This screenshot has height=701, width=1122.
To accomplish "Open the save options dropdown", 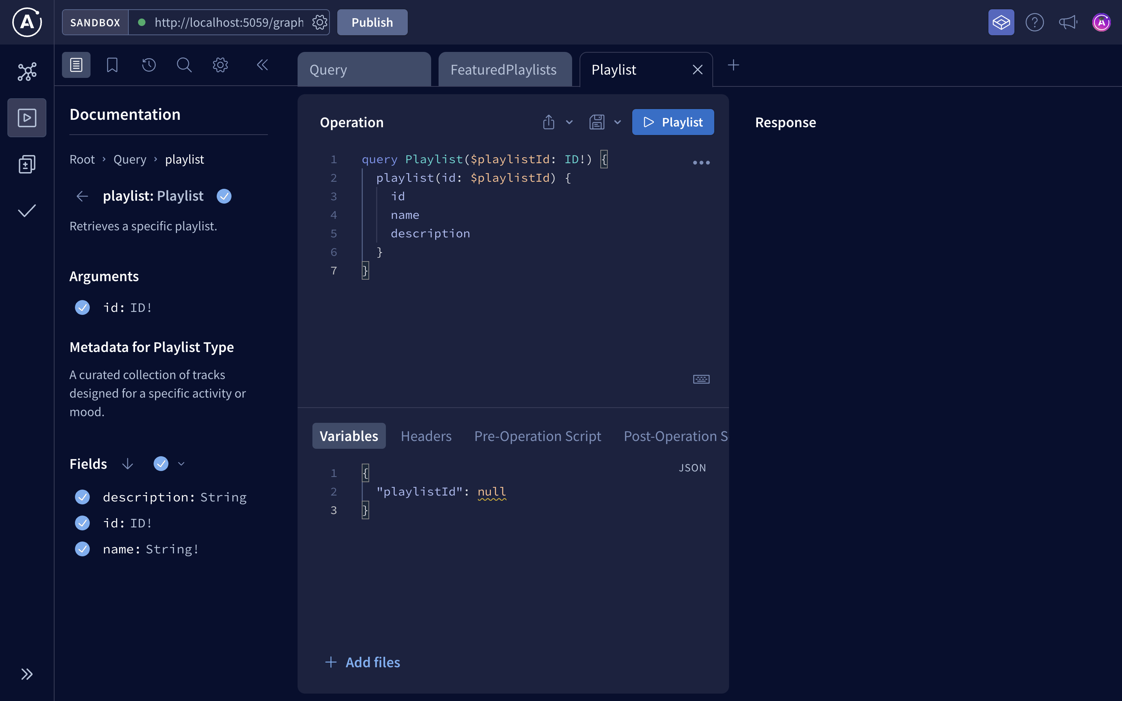I will point(617,122).
